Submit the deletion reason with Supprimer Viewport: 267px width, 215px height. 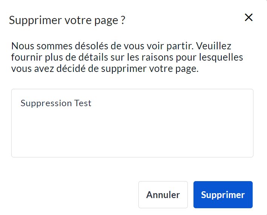[223, 195]
